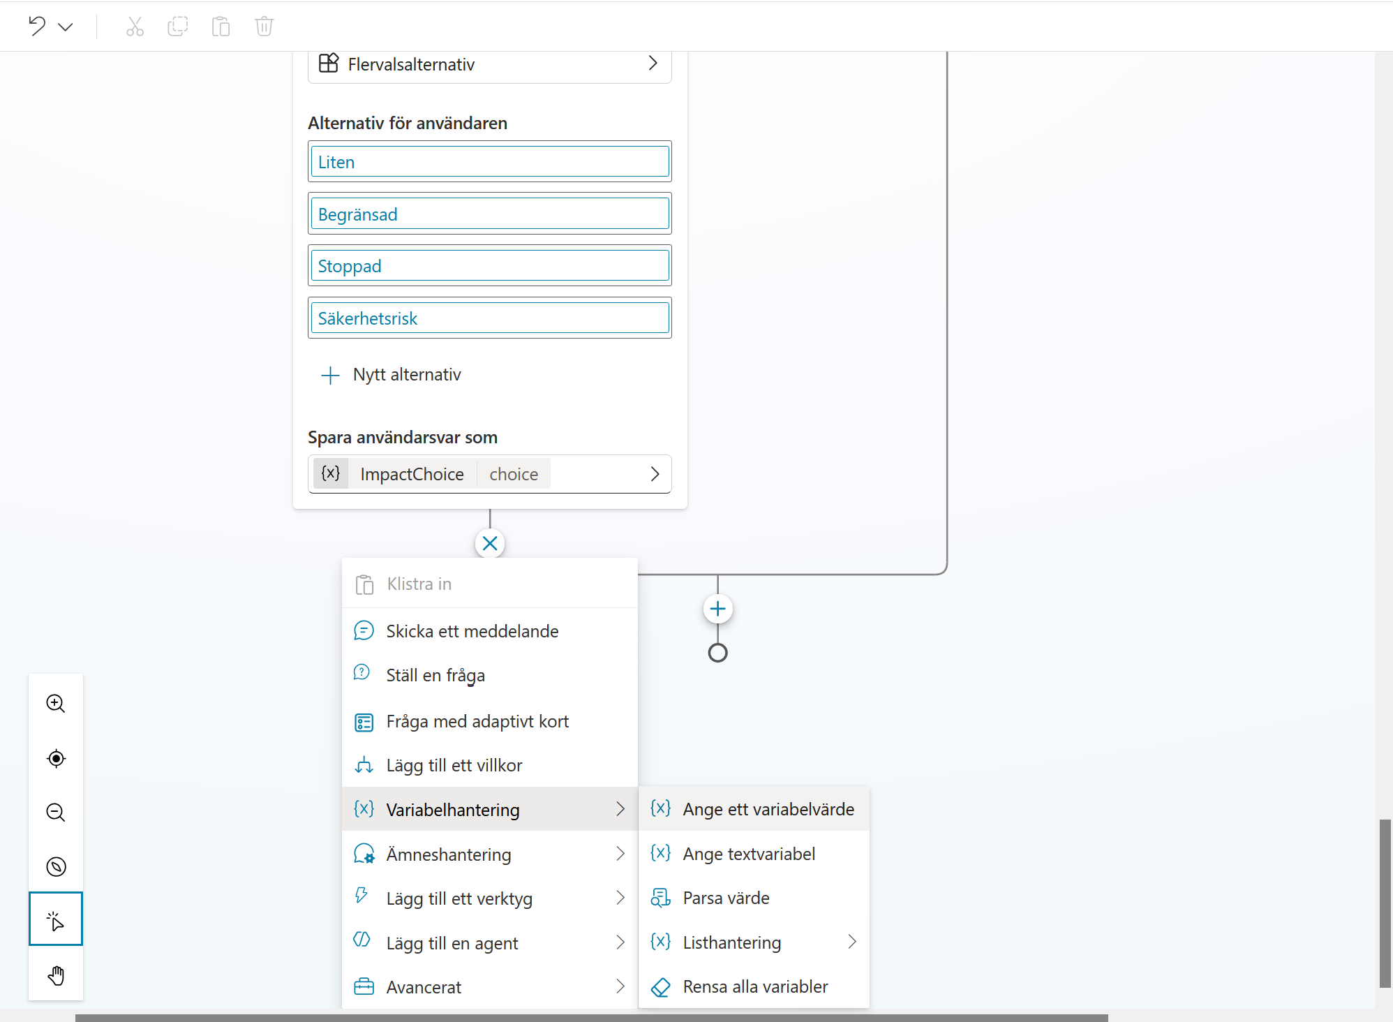This screenshot has height=1022, width=1393.
Task: Expand Lägg till en agent submenu
Action: click(x=490, y=942)
